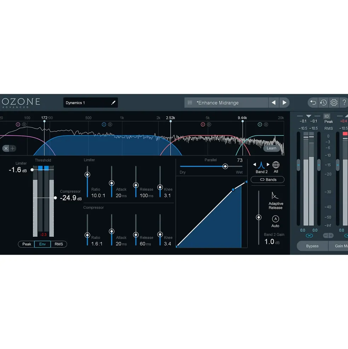Click the Compressor Knee slider knob

(160, 234)
